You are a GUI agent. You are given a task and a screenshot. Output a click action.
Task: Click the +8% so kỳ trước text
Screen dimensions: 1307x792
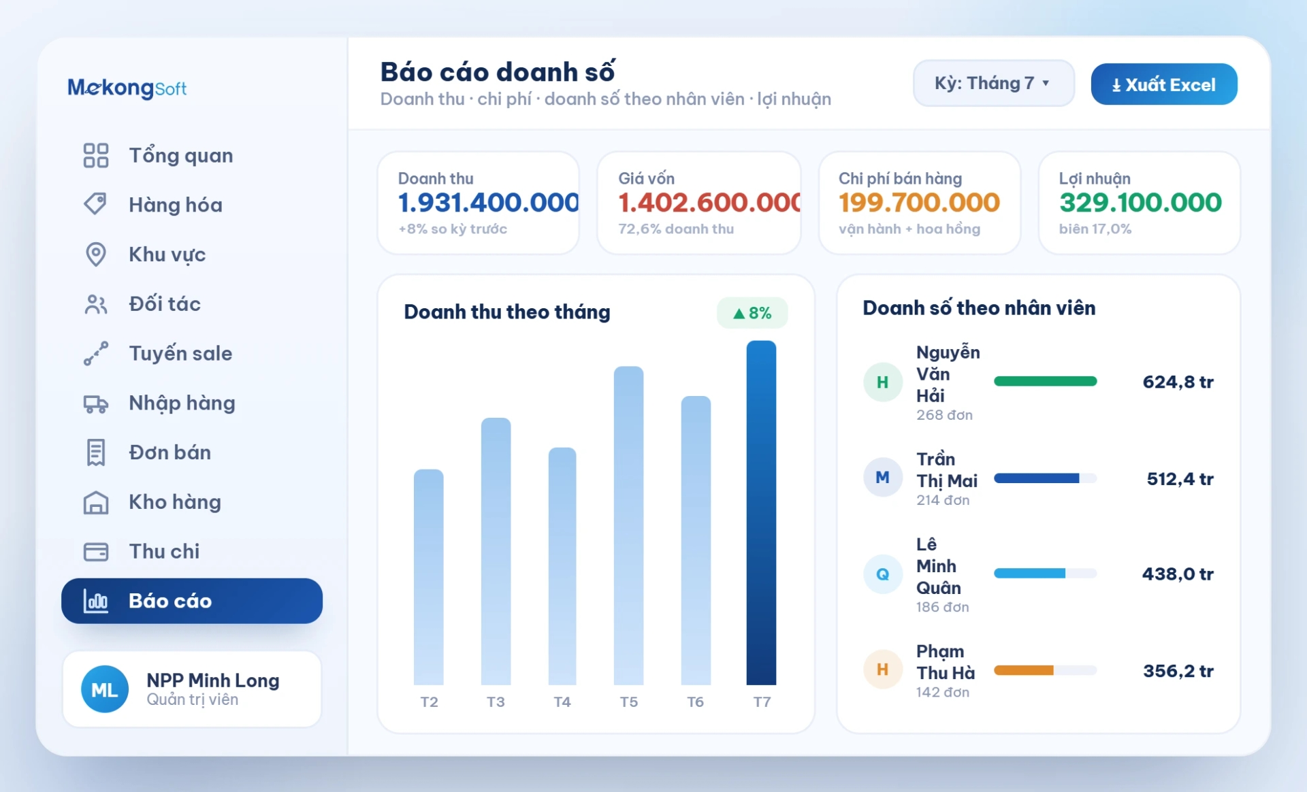pyautogui.click(x=453, y=229)
